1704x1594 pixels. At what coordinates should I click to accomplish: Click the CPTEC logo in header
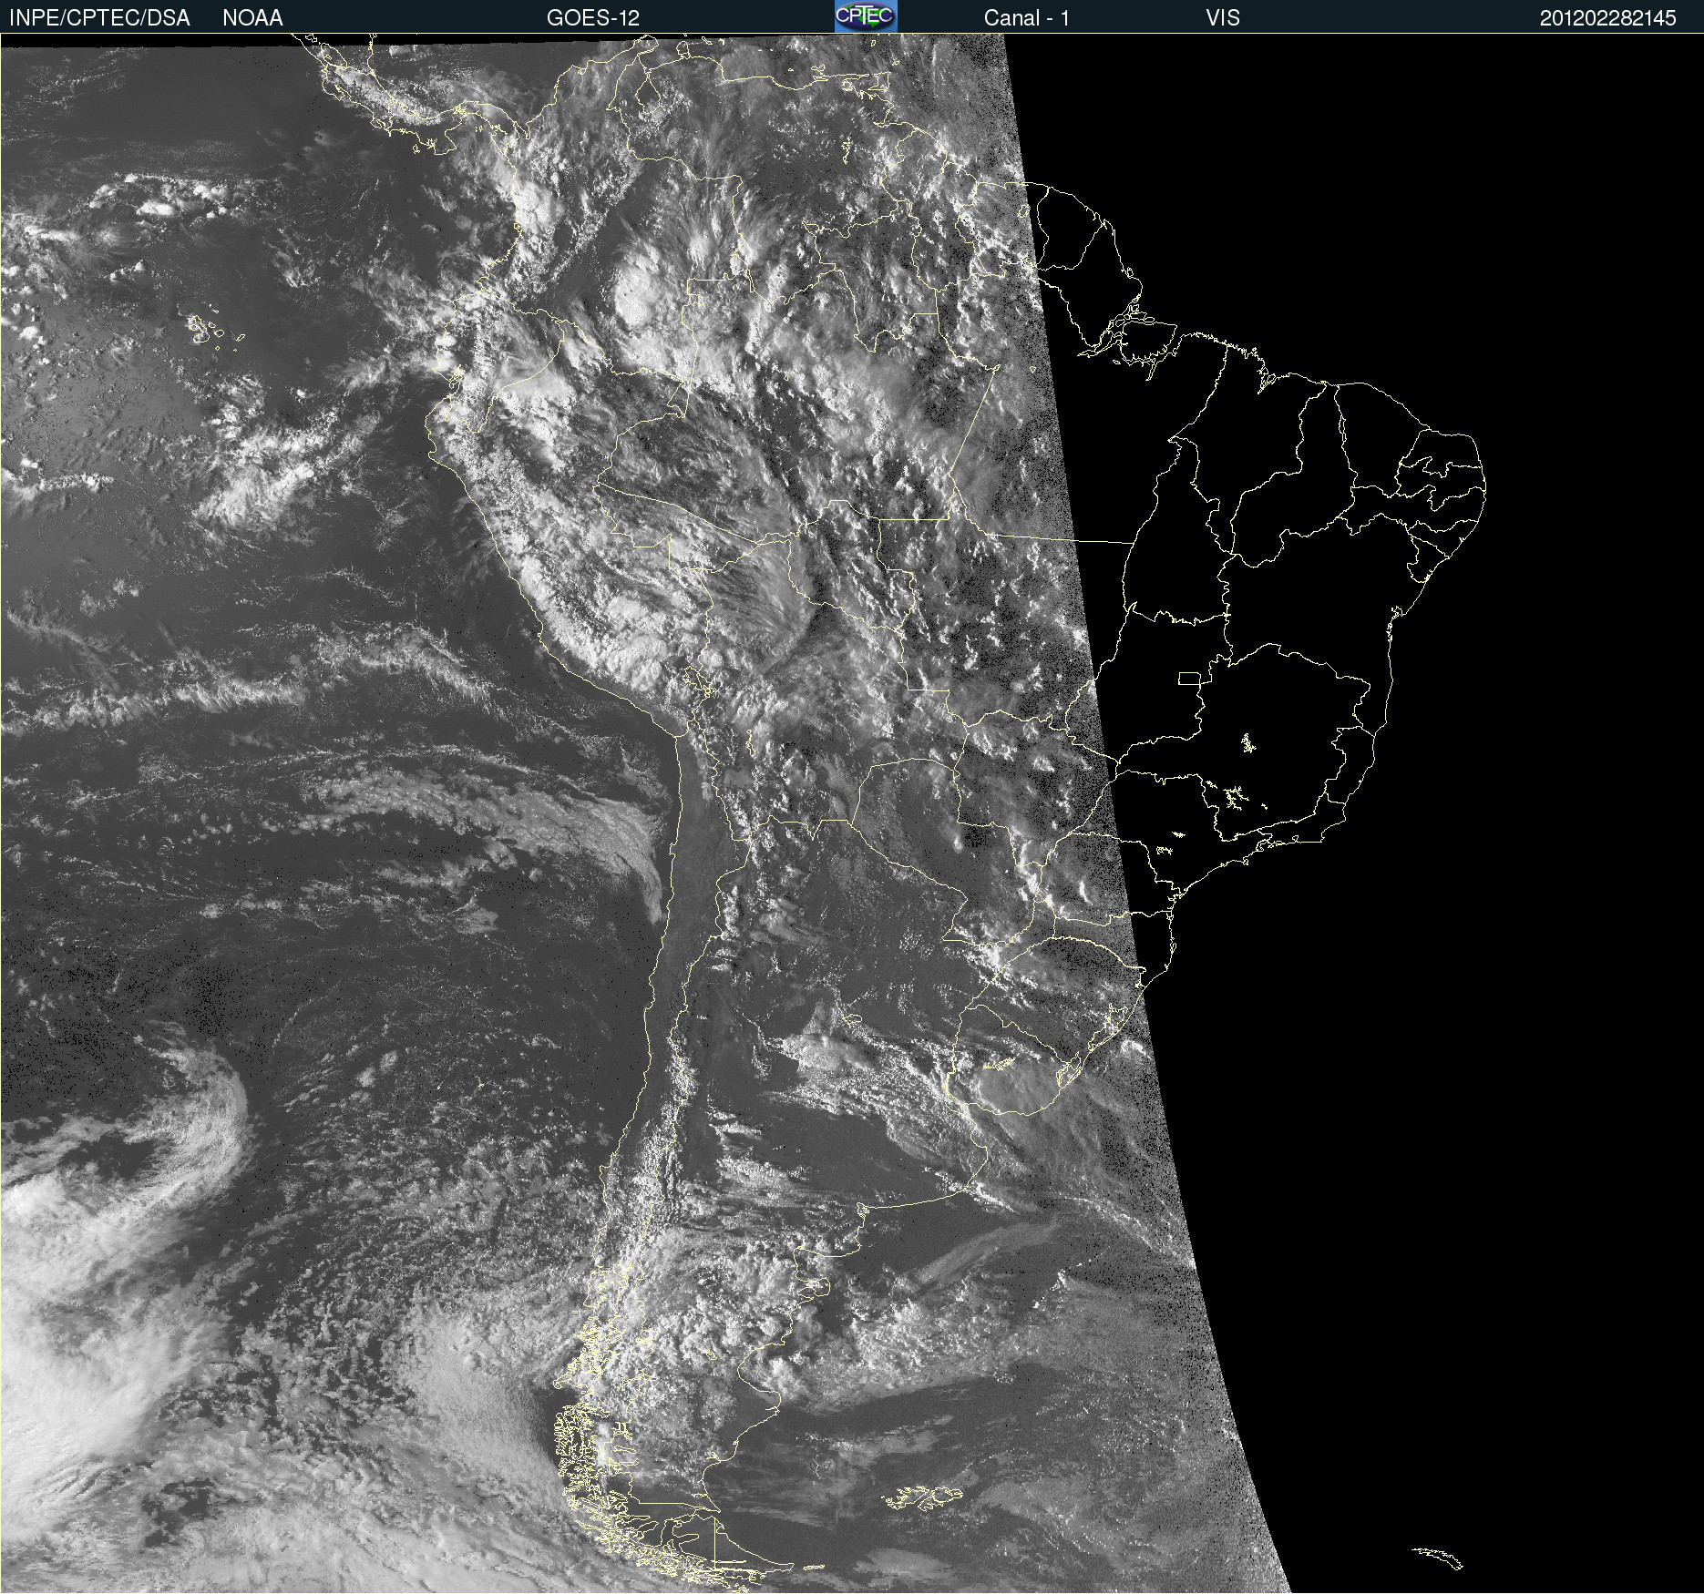[x=866, y=16]
